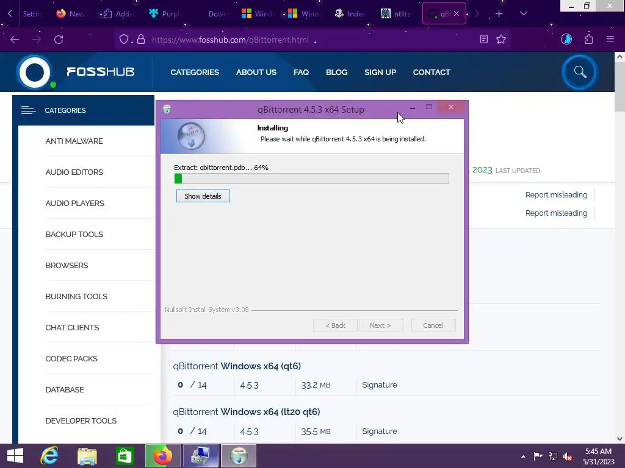Click the padlock site security icon
Viewport: 625px width, 468px height.
(x=141, y=40)
